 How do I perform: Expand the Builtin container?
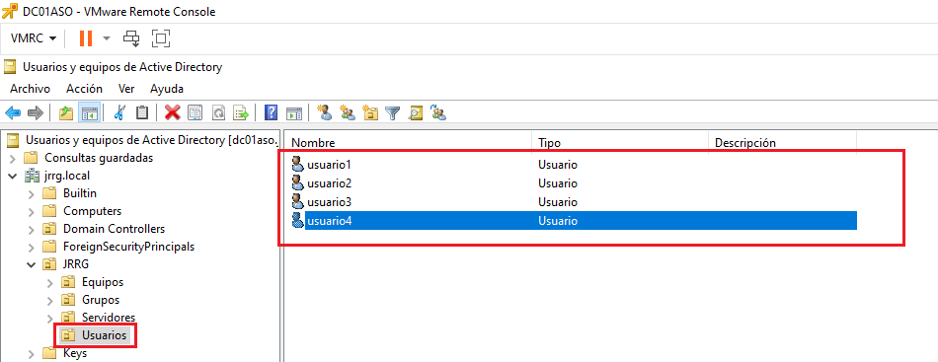pos(32,193)
